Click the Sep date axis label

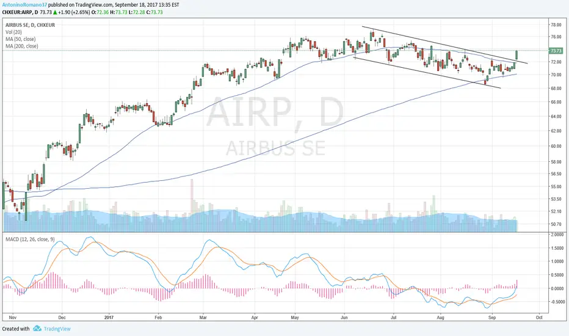pyautogui.click(x=492, y=318)
